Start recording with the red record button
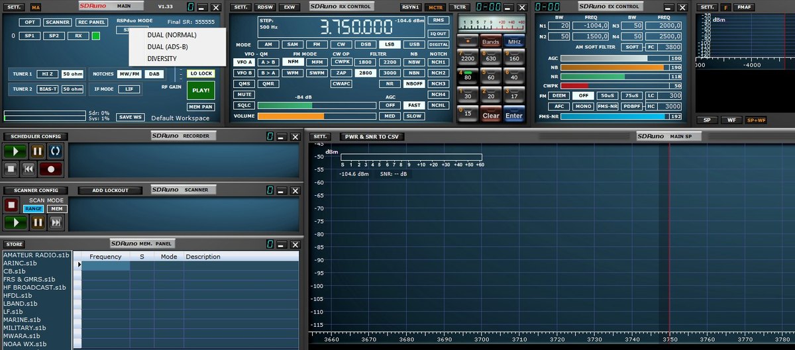 (x=50, y=169)
